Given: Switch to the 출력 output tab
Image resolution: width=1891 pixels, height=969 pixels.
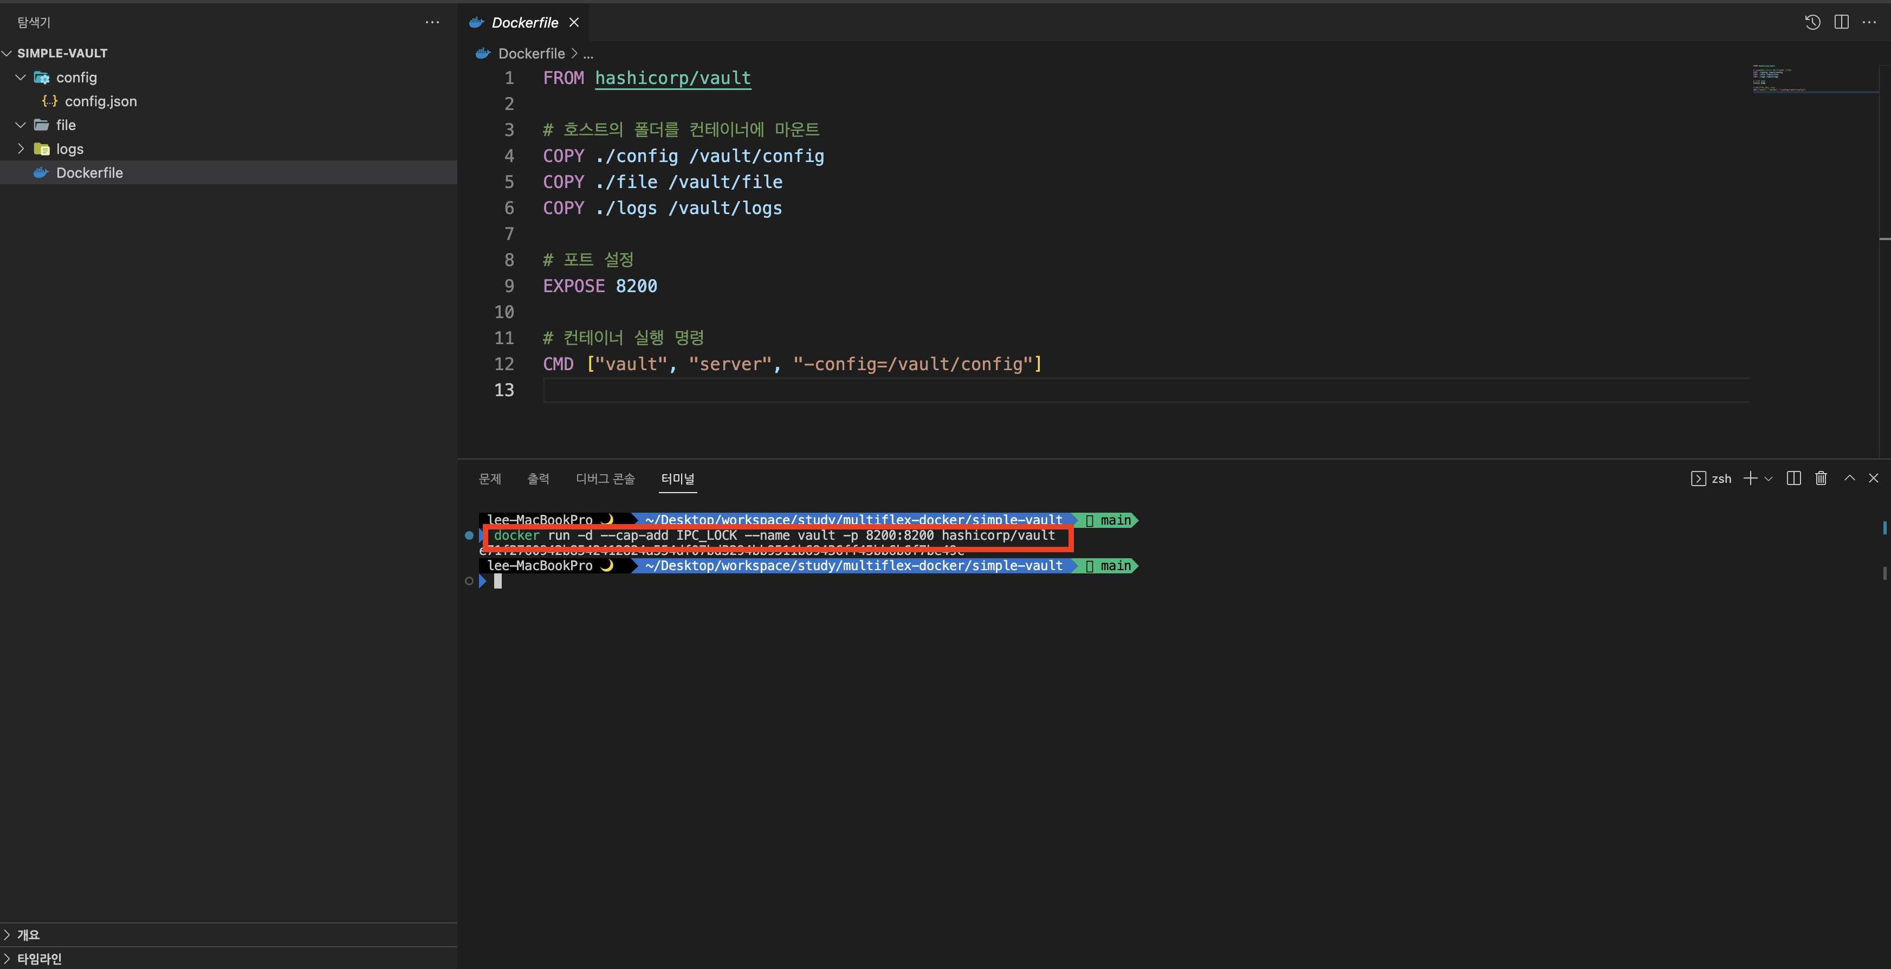Looking at the screenshot, I should click(x=538, y=479).
